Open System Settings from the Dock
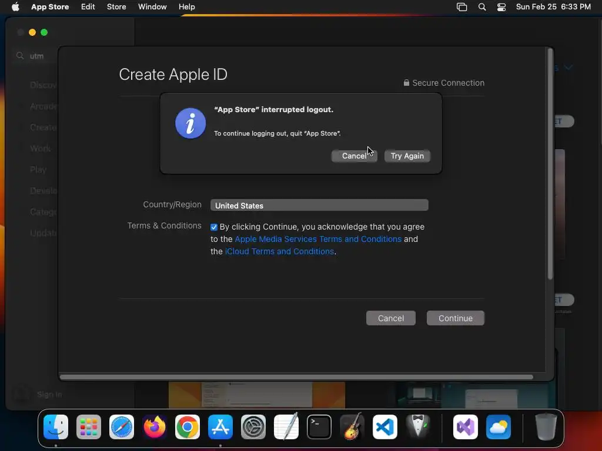 tap(253, 427)
